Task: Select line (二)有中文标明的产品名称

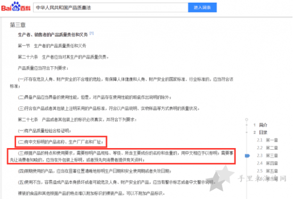Action: coord(60,142)
